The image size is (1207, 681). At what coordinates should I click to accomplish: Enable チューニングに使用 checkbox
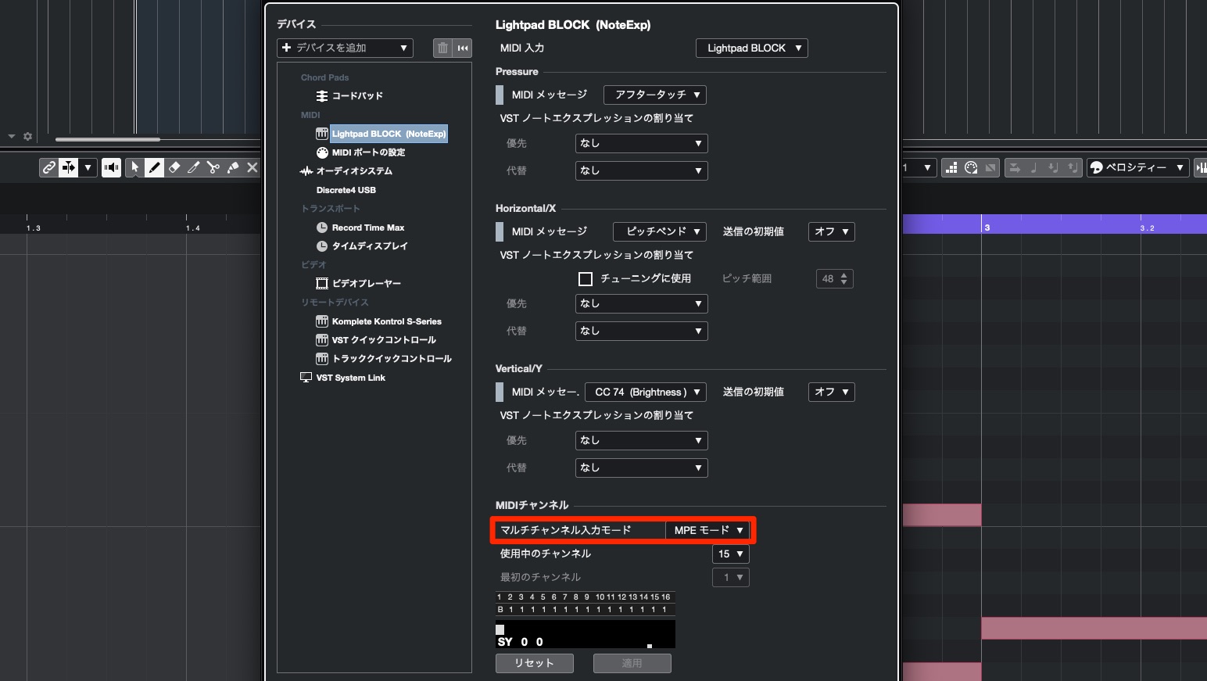tap(586, 279)
